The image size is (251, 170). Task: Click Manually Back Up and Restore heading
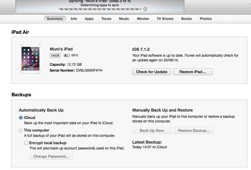[x=163, y=110]
